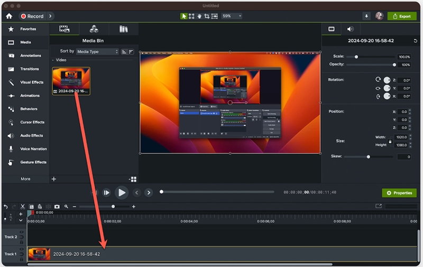Open the Favorites star panel
The height and width of the screenshot is (267, 423).
11,29
